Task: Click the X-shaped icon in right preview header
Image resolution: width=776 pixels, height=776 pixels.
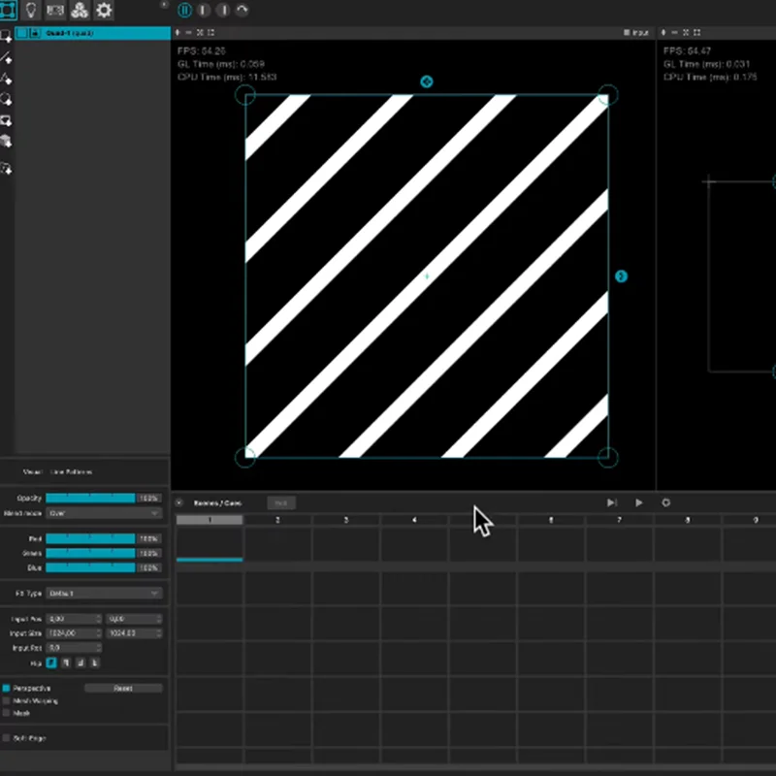Action: 686,33
